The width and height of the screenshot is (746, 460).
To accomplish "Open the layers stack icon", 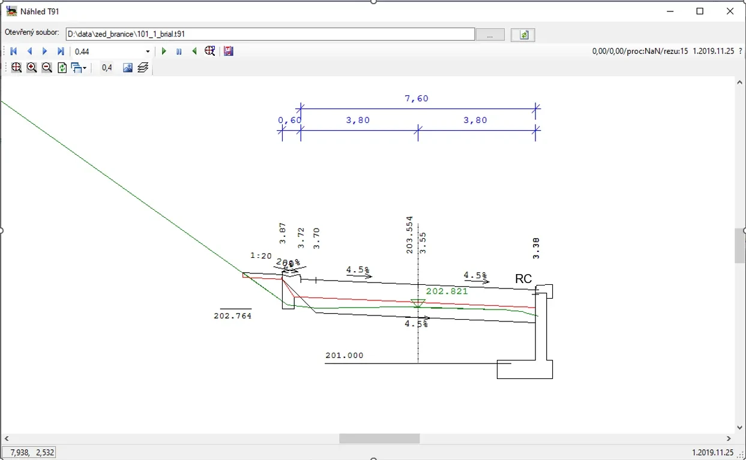I will point(143,68).
